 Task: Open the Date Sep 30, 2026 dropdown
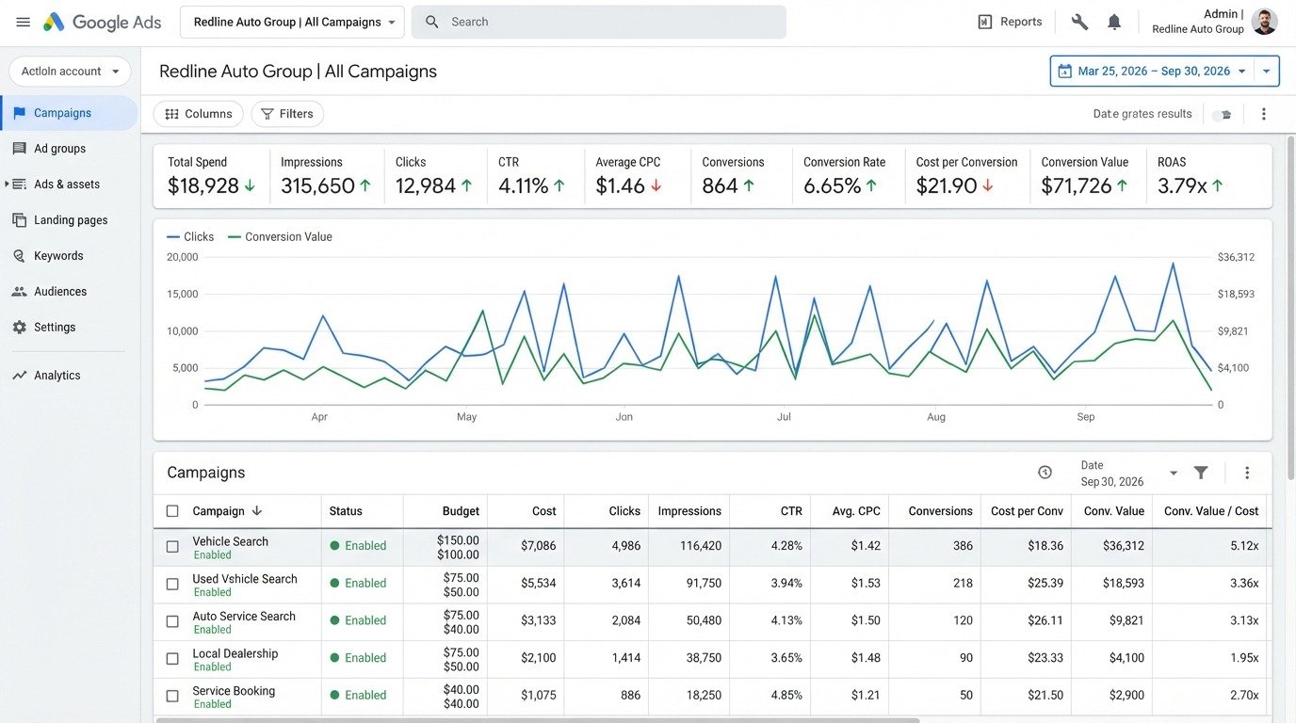click(1129, 473)
